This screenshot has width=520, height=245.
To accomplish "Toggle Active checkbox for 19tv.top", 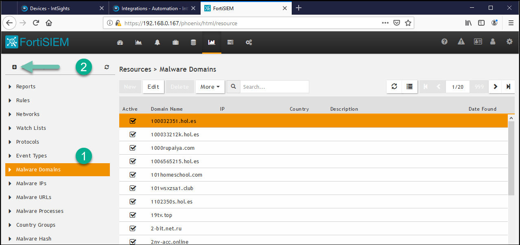I will [x=133, y=215].
